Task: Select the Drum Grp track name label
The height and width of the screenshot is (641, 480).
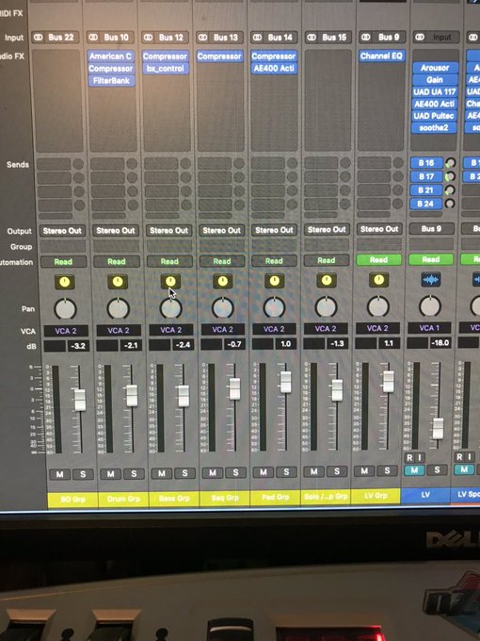Action: click(123, 500)
